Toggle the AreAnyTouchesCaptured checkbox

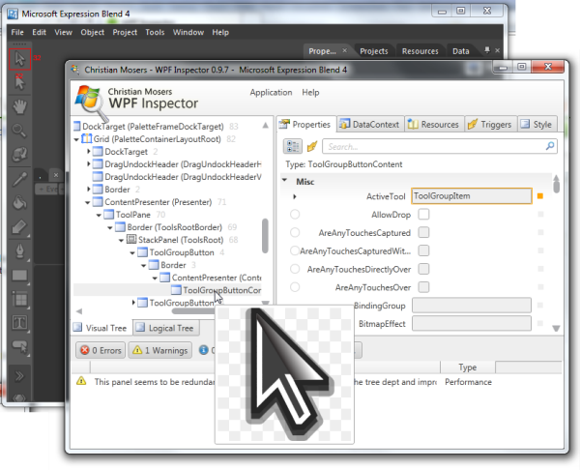pyautogui.click(x=424, y=232)
